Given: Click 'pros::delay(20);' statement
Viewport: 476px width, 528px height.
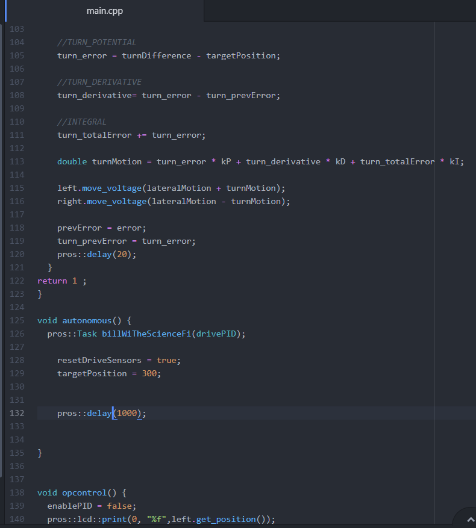Looking at the screenshot, I should [x=97, y=254].
